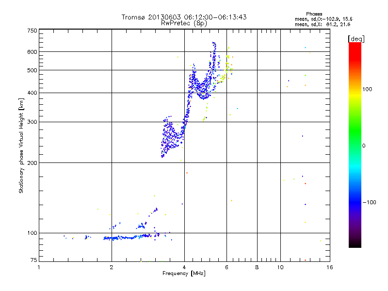Click x-axis tick label '8'
388x291 pixels.
click(257, 267)
